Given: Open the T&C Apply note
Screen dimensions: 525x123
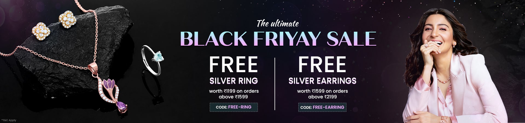Looking at the screenshot, I should click(9, 120).
